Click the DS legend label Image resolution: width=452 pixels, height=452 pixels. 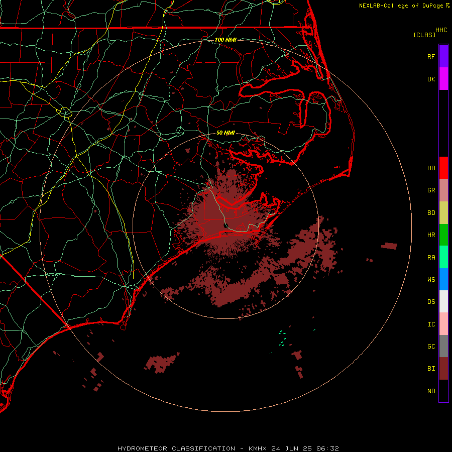[431, 302]
